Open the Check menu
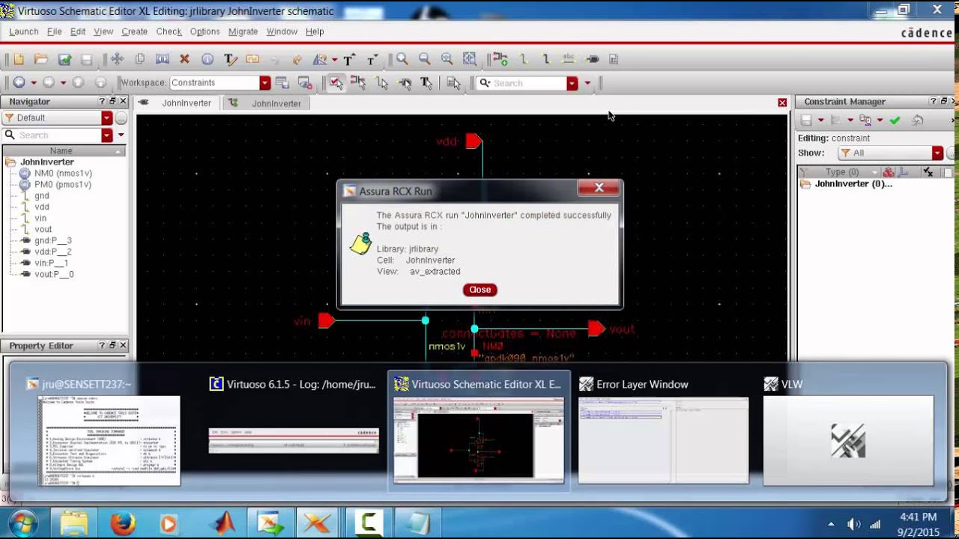Screen dimensions: 959x539 [169, 31]
